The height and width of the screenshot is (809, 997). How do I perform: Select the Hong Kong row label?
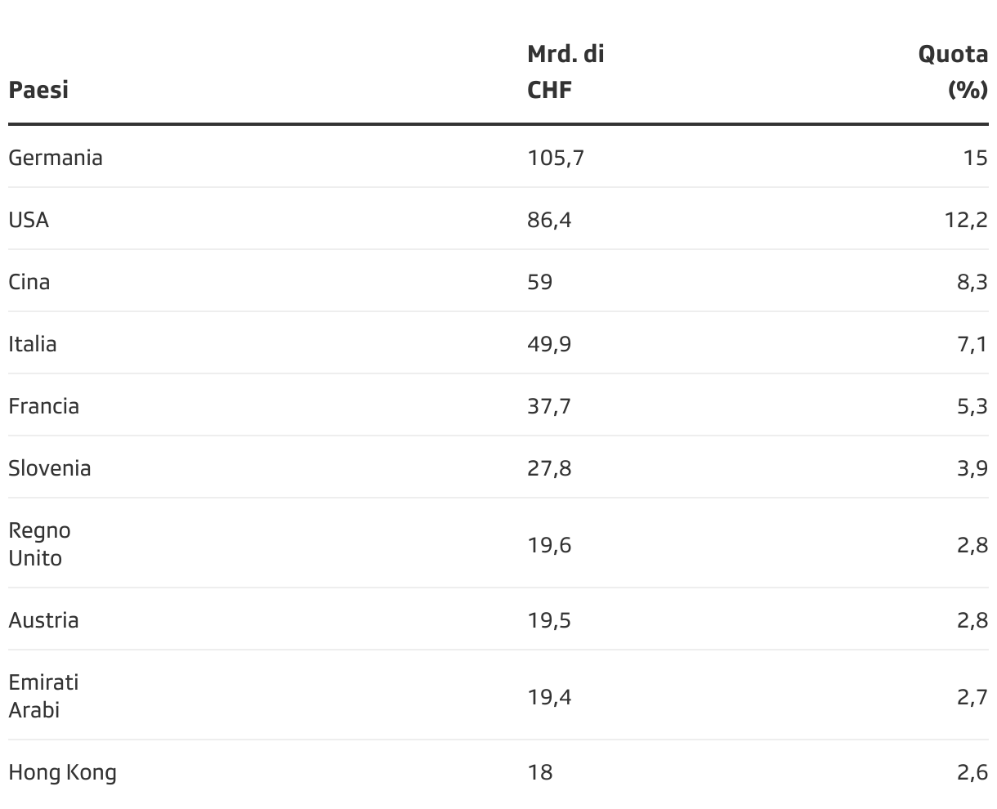click(x=63, y=772)
